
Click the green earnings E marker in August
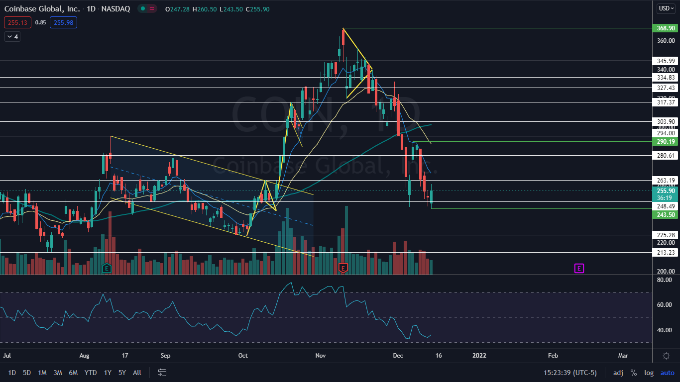[x=106, y=269]
